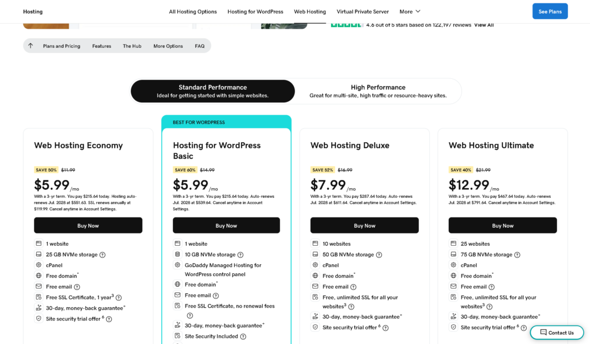This screenshot has width=590, height=344.
Task: Click help icon beside Site Security Included
Action: (243, 337)
